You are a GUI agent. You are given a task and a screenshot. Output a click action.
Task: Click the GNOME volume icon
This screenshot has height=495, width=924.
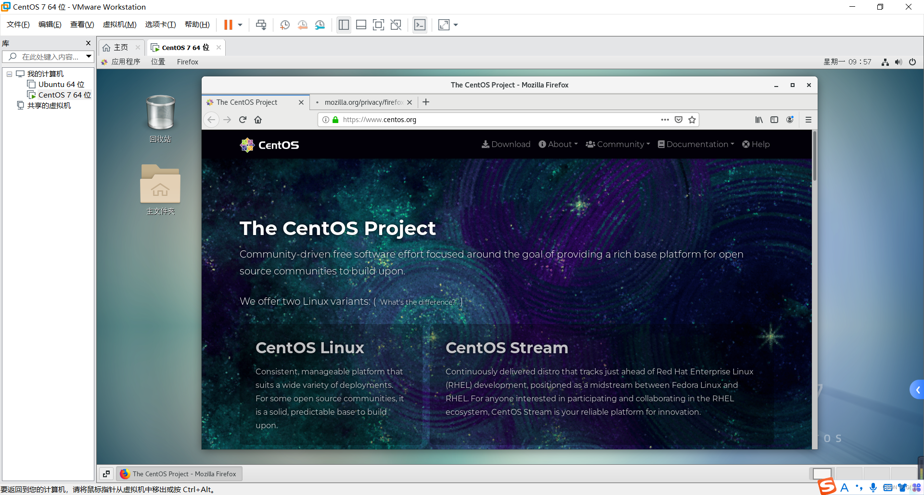click(x=898, y=62)
